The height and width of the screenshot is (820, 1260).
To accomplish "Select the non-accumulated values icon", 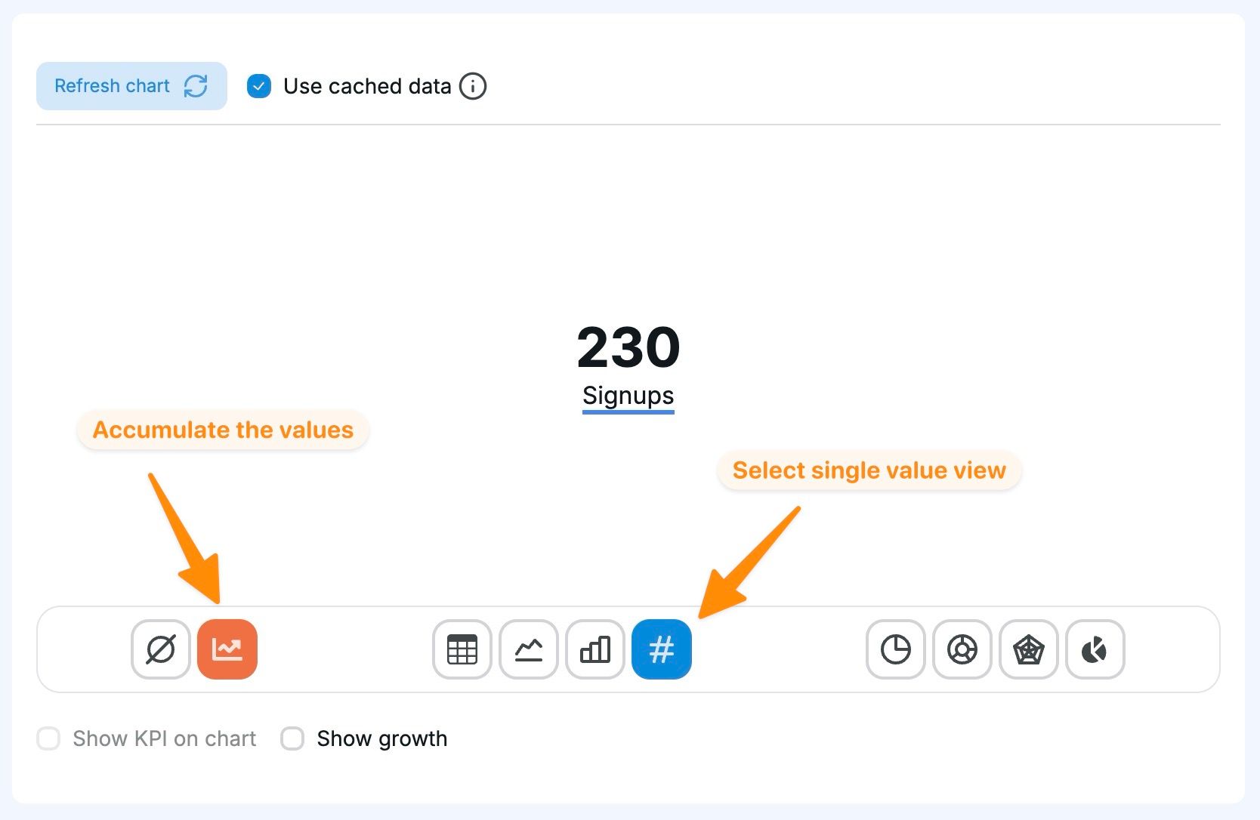I will 161,649.
